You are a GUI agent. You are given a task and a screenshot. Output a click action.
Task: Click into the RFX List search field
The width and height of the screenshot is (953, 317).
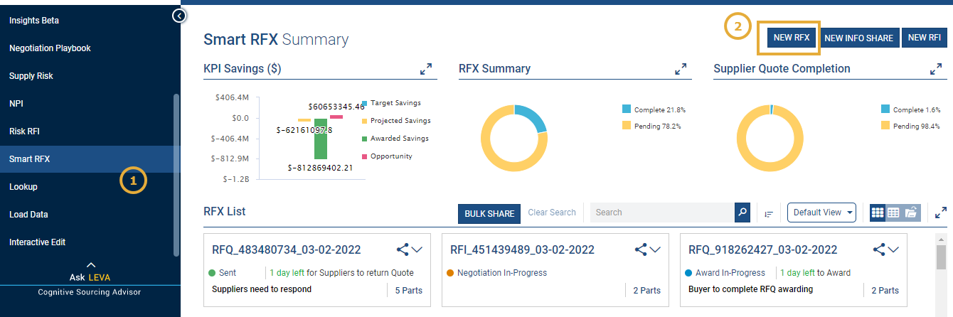tap(661, 213)
